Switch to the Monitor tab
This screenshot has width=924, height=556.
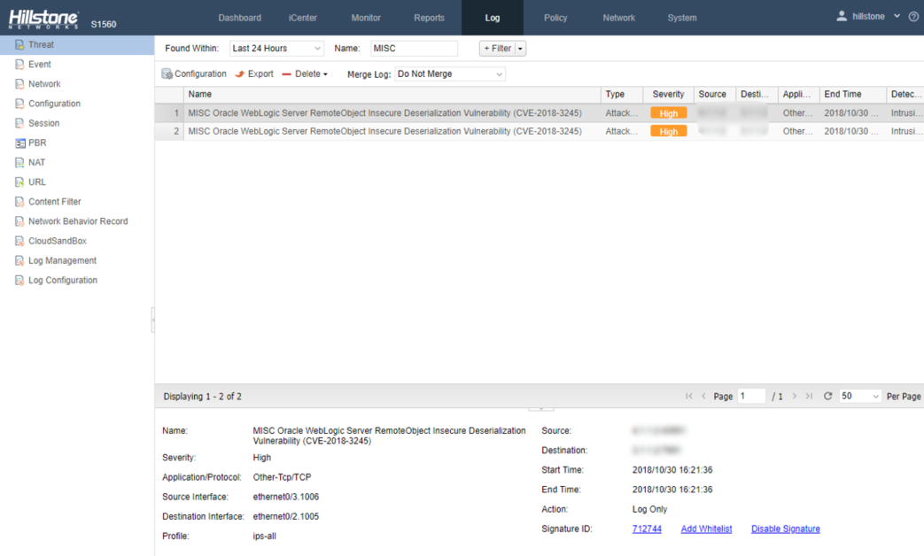point(366,18)
